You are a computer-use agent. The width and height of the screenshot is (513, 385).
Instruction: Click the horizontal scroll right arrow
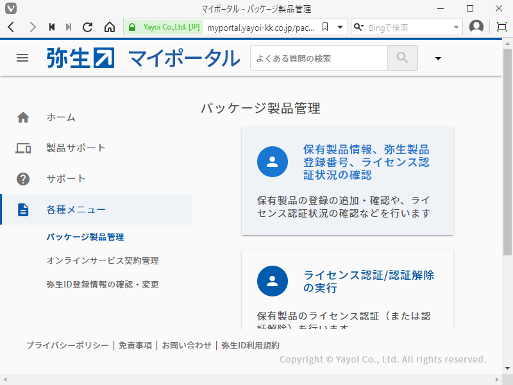pos(498,379)
